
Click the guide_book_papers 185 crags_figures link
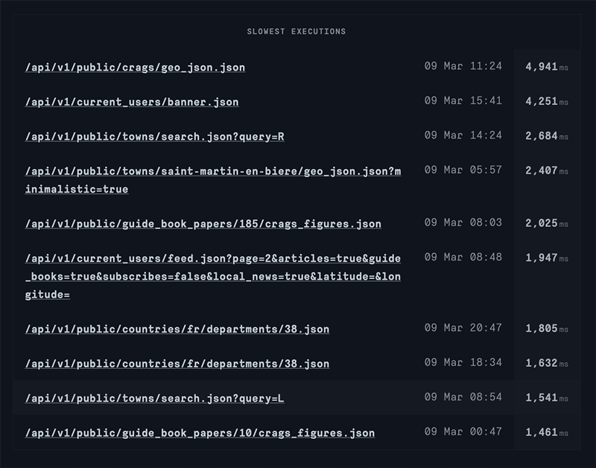coord(203,222)
